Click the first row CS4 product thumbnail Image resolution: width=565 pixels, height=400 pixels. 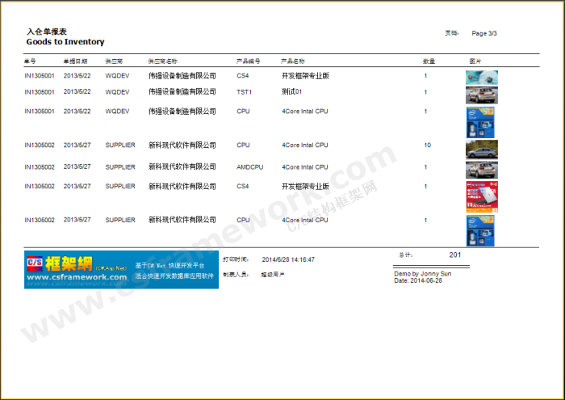click(481, 78)
